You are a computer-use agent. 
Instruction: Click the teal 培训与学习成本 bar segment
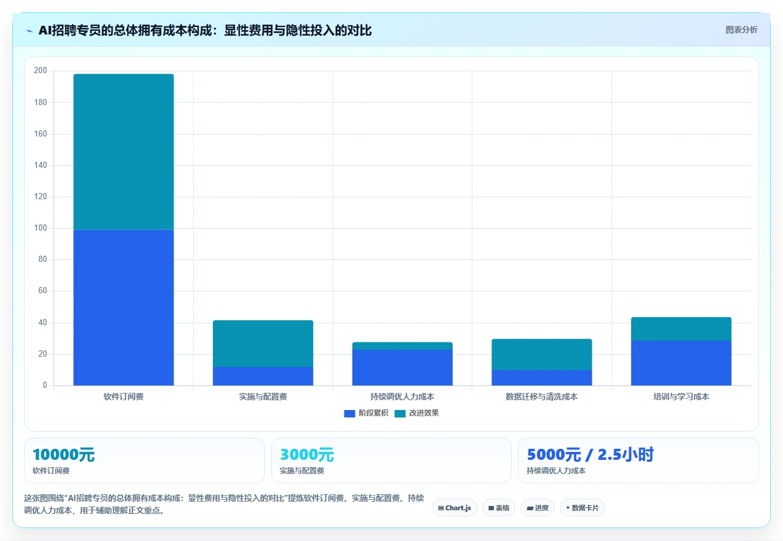tap(682, 329)
